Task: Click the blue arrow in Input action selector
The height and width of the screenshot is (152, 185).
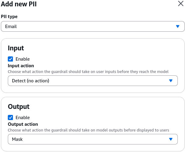Action: click(171, 81)
